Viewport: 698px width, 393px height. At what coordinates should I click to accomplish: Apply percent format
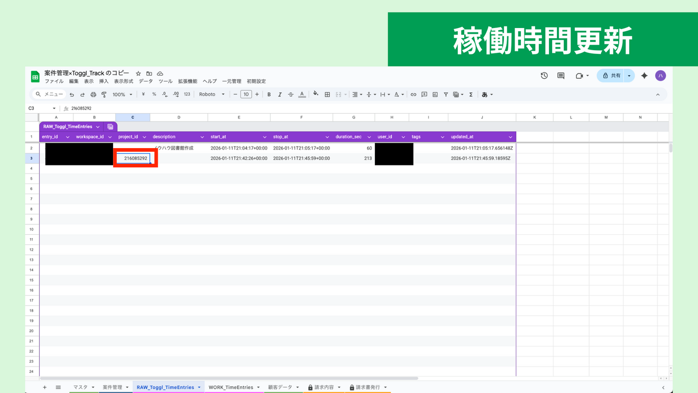point(154,95)
